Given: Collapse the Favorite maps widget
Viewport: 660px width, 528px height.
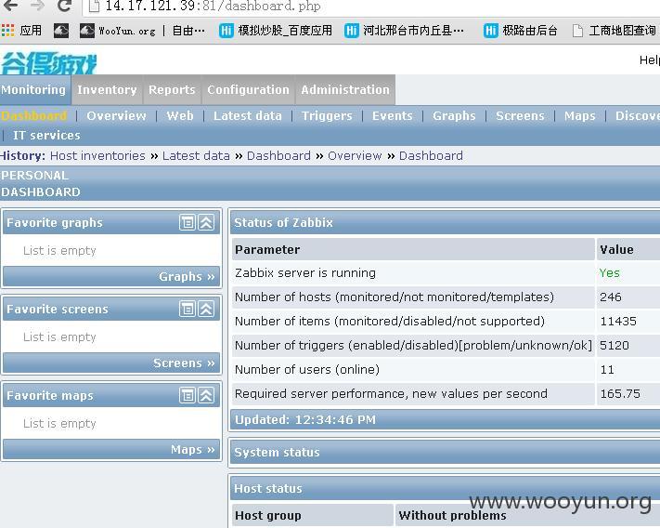Looking at the screenshot, I should point(206,395).
